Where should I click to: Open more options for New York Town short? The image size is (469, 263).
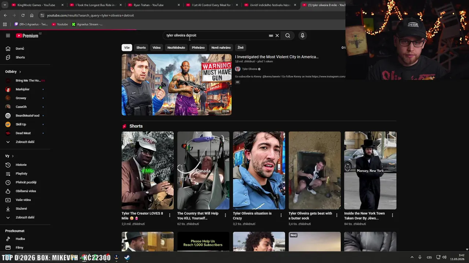392,216
